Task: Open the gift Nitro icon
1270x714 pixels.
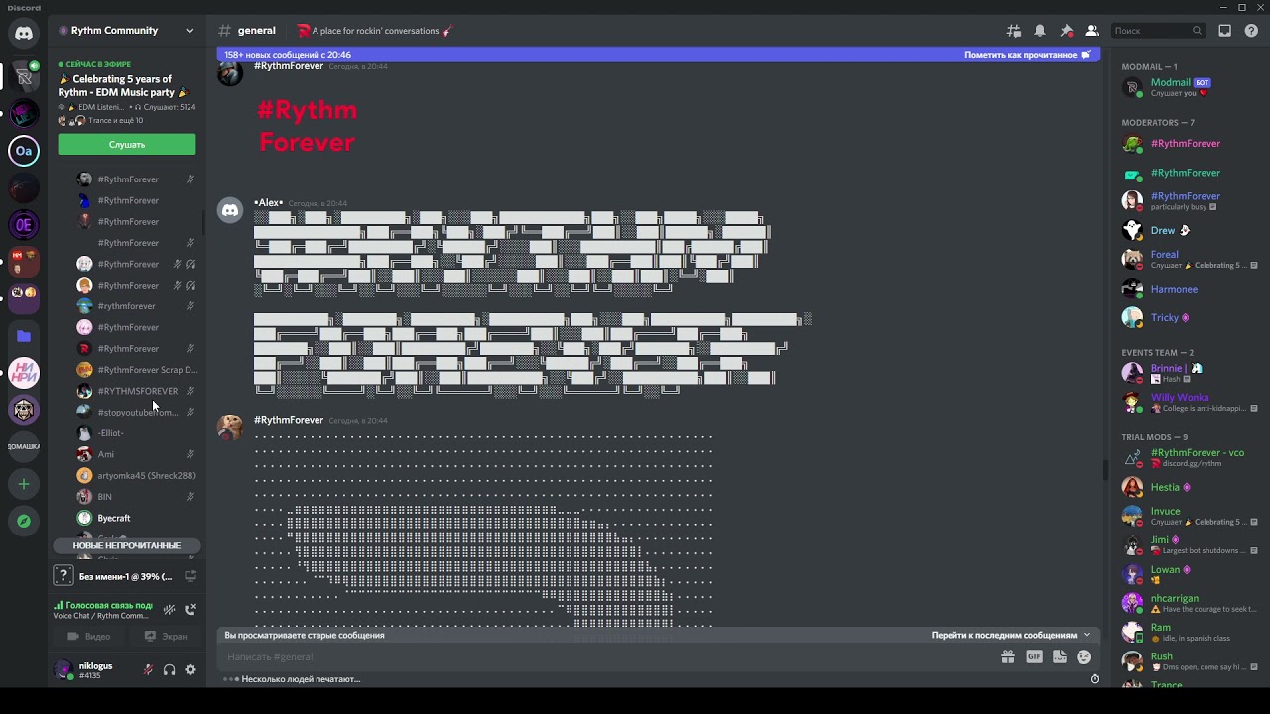Action: pyautogui.click(x=1008, y=656)
